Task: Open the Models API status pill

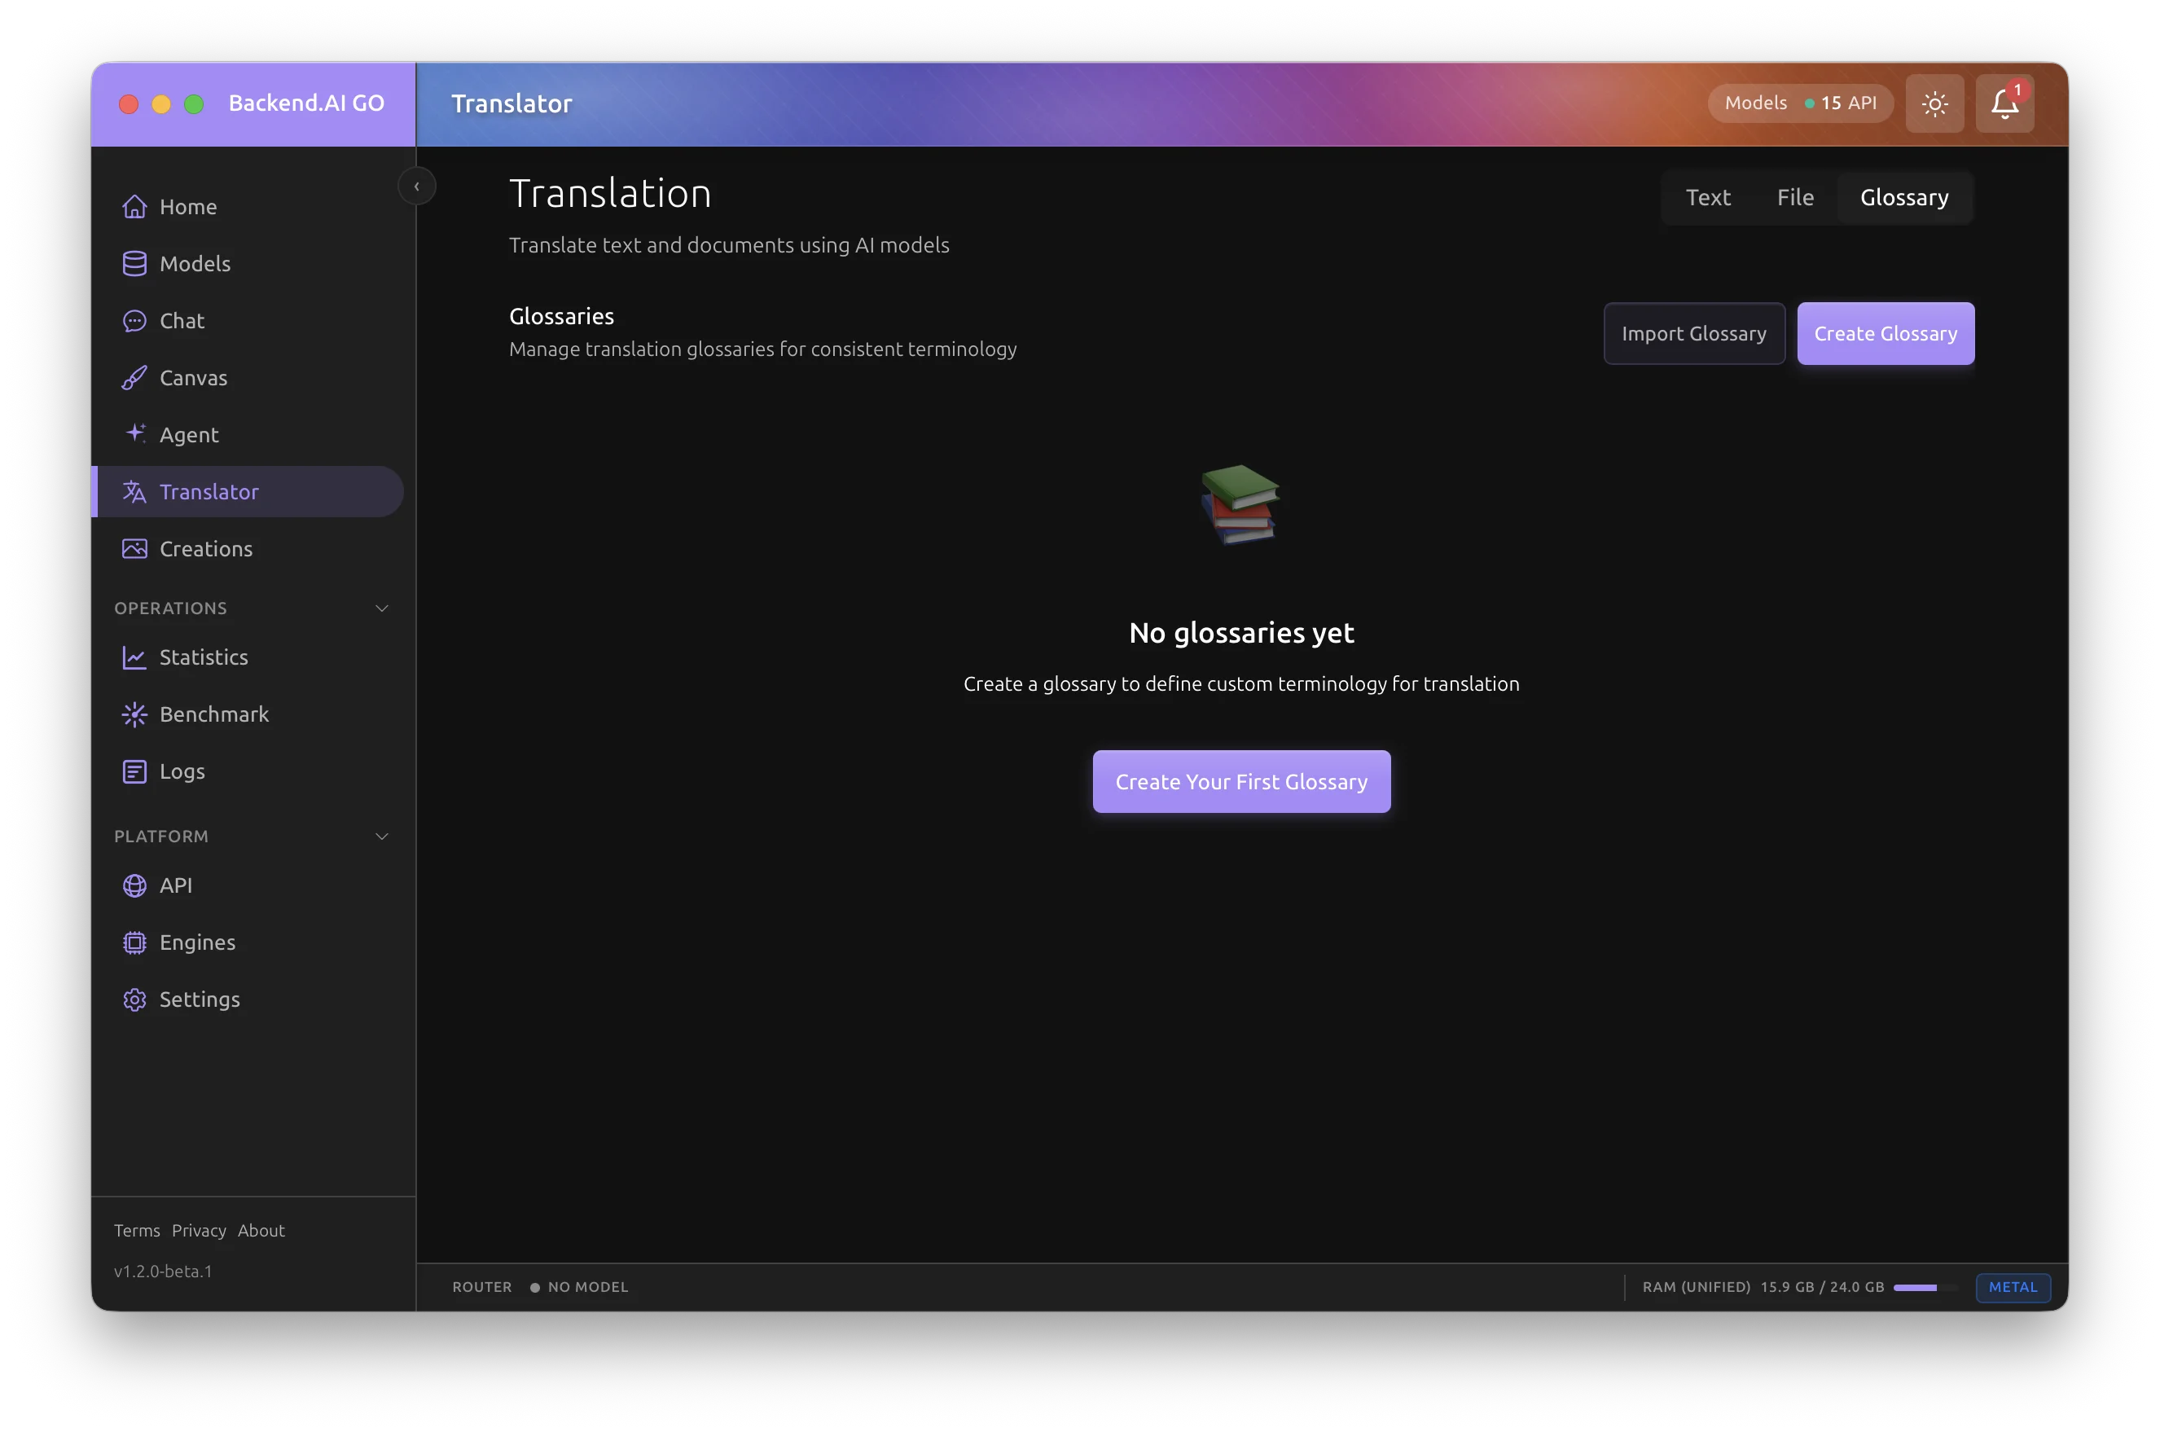Action: click(x=1799, y=103)
